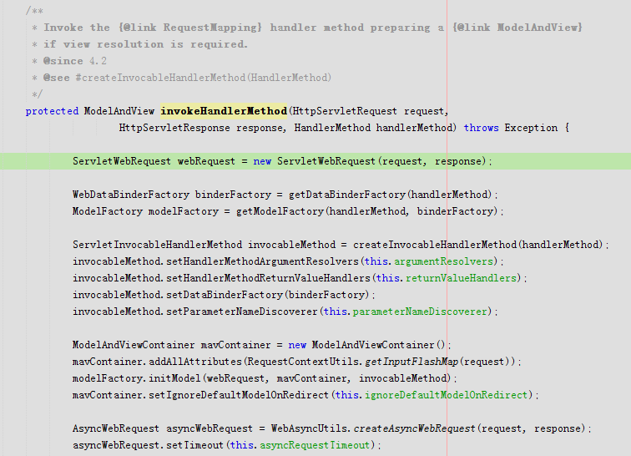Click '{@link ModelAndView}' in Javadoc
The height and width of the screenshot is (456, 631).
(x=517, y=28)
